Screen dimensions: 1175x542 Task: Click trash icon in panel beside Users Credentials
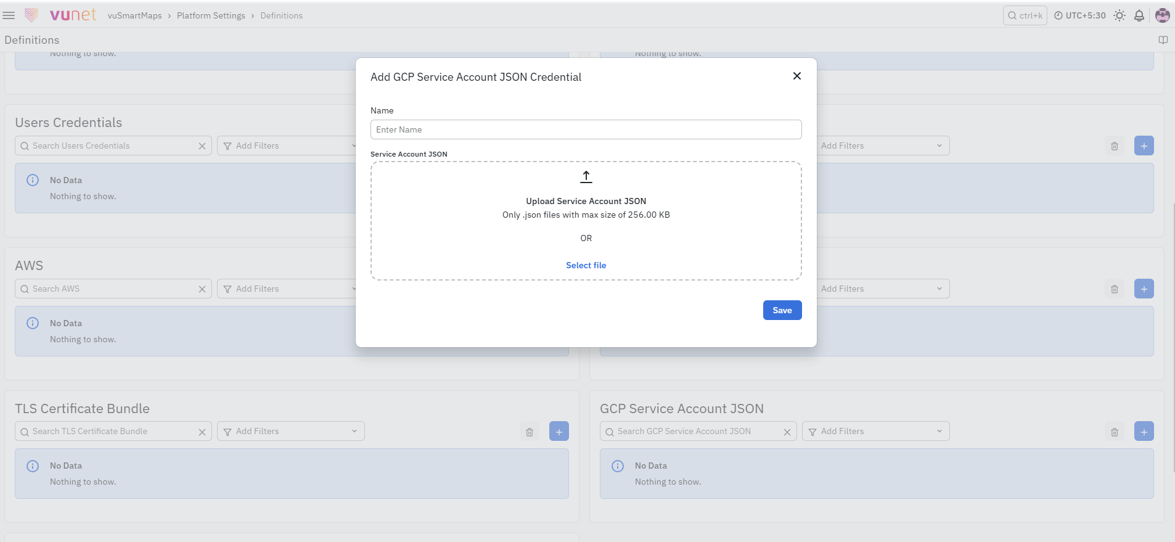click(x=1115, y=146)
